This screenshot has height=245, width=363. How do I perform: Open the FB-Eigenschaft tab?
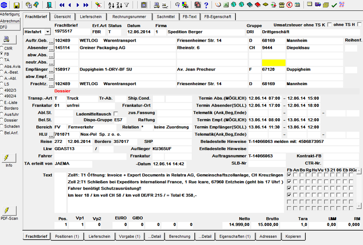[x=218, y=17]
